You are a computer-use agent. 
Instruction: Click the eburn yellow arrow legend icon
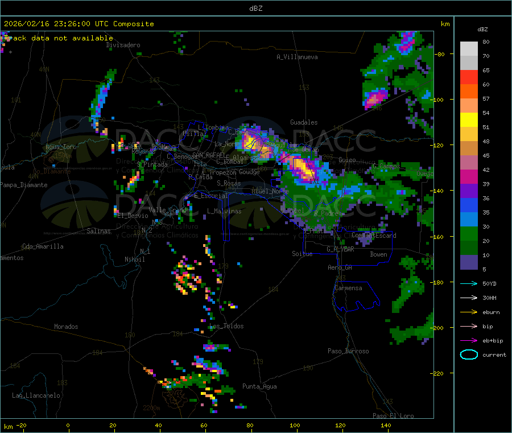point(469,312)
